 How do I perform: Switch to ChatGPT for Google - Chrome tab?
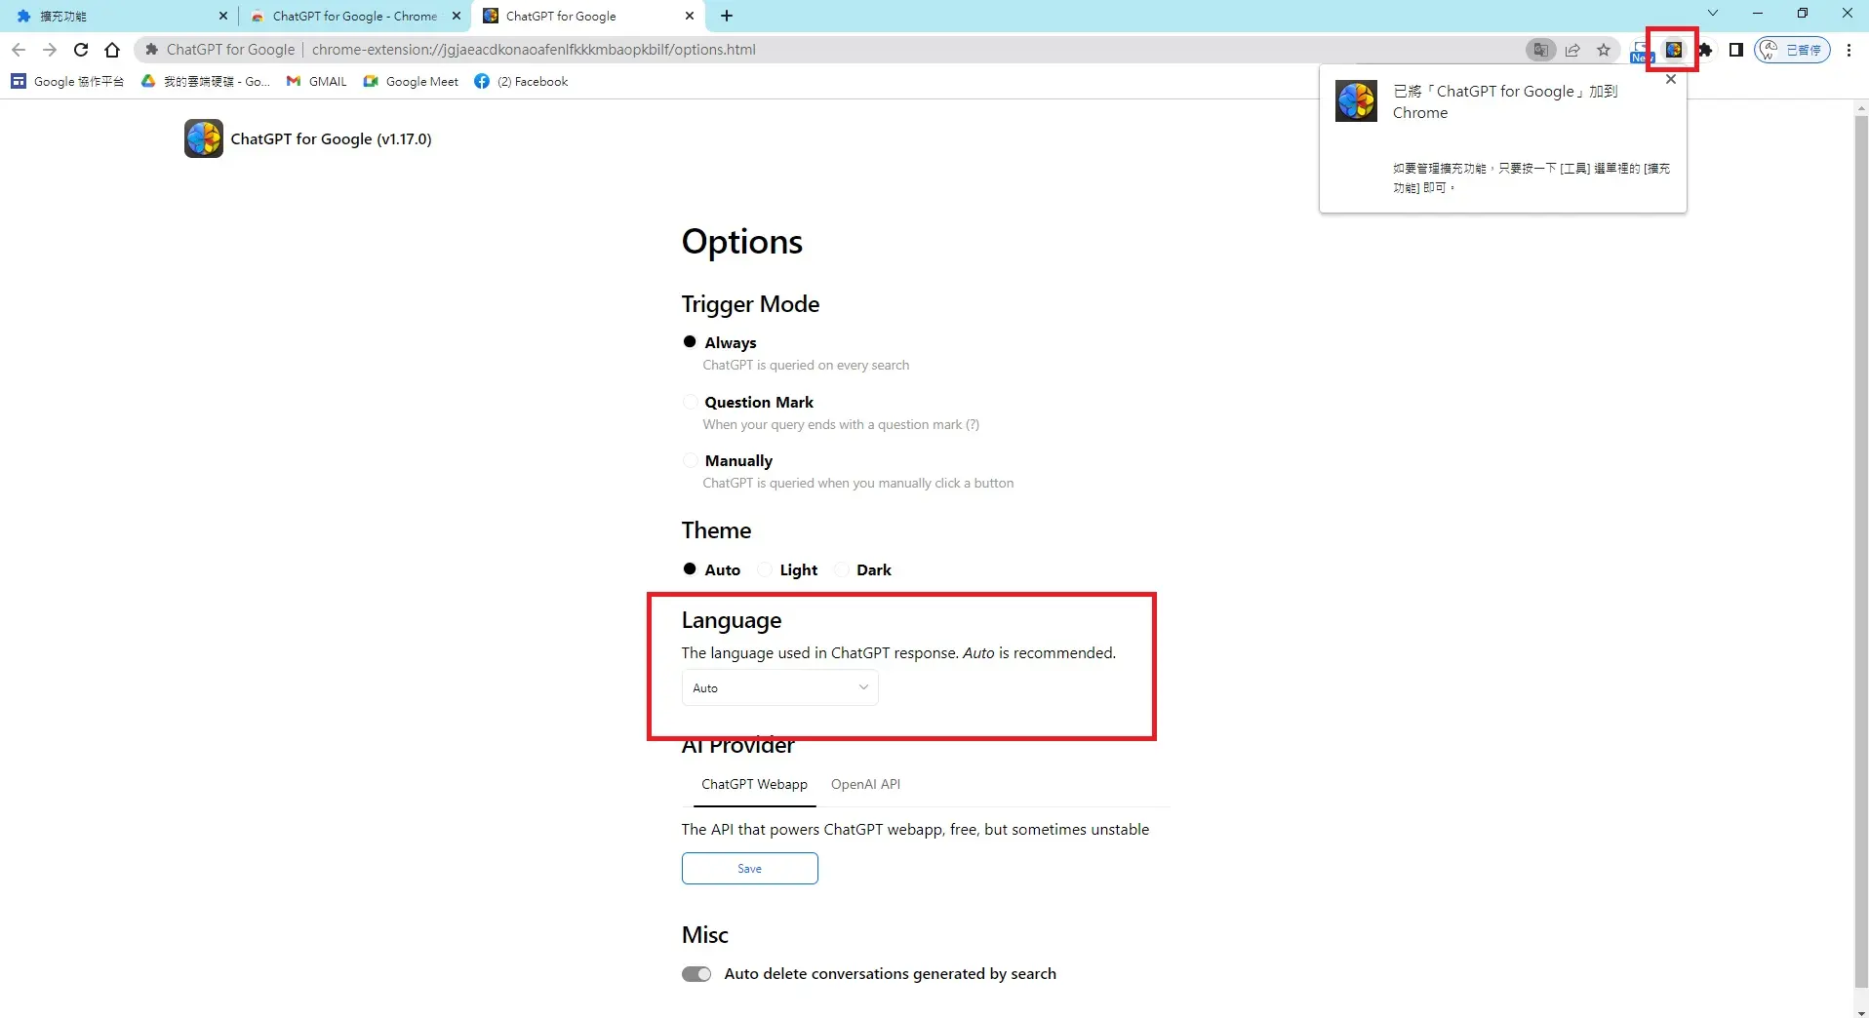[353, 16]
